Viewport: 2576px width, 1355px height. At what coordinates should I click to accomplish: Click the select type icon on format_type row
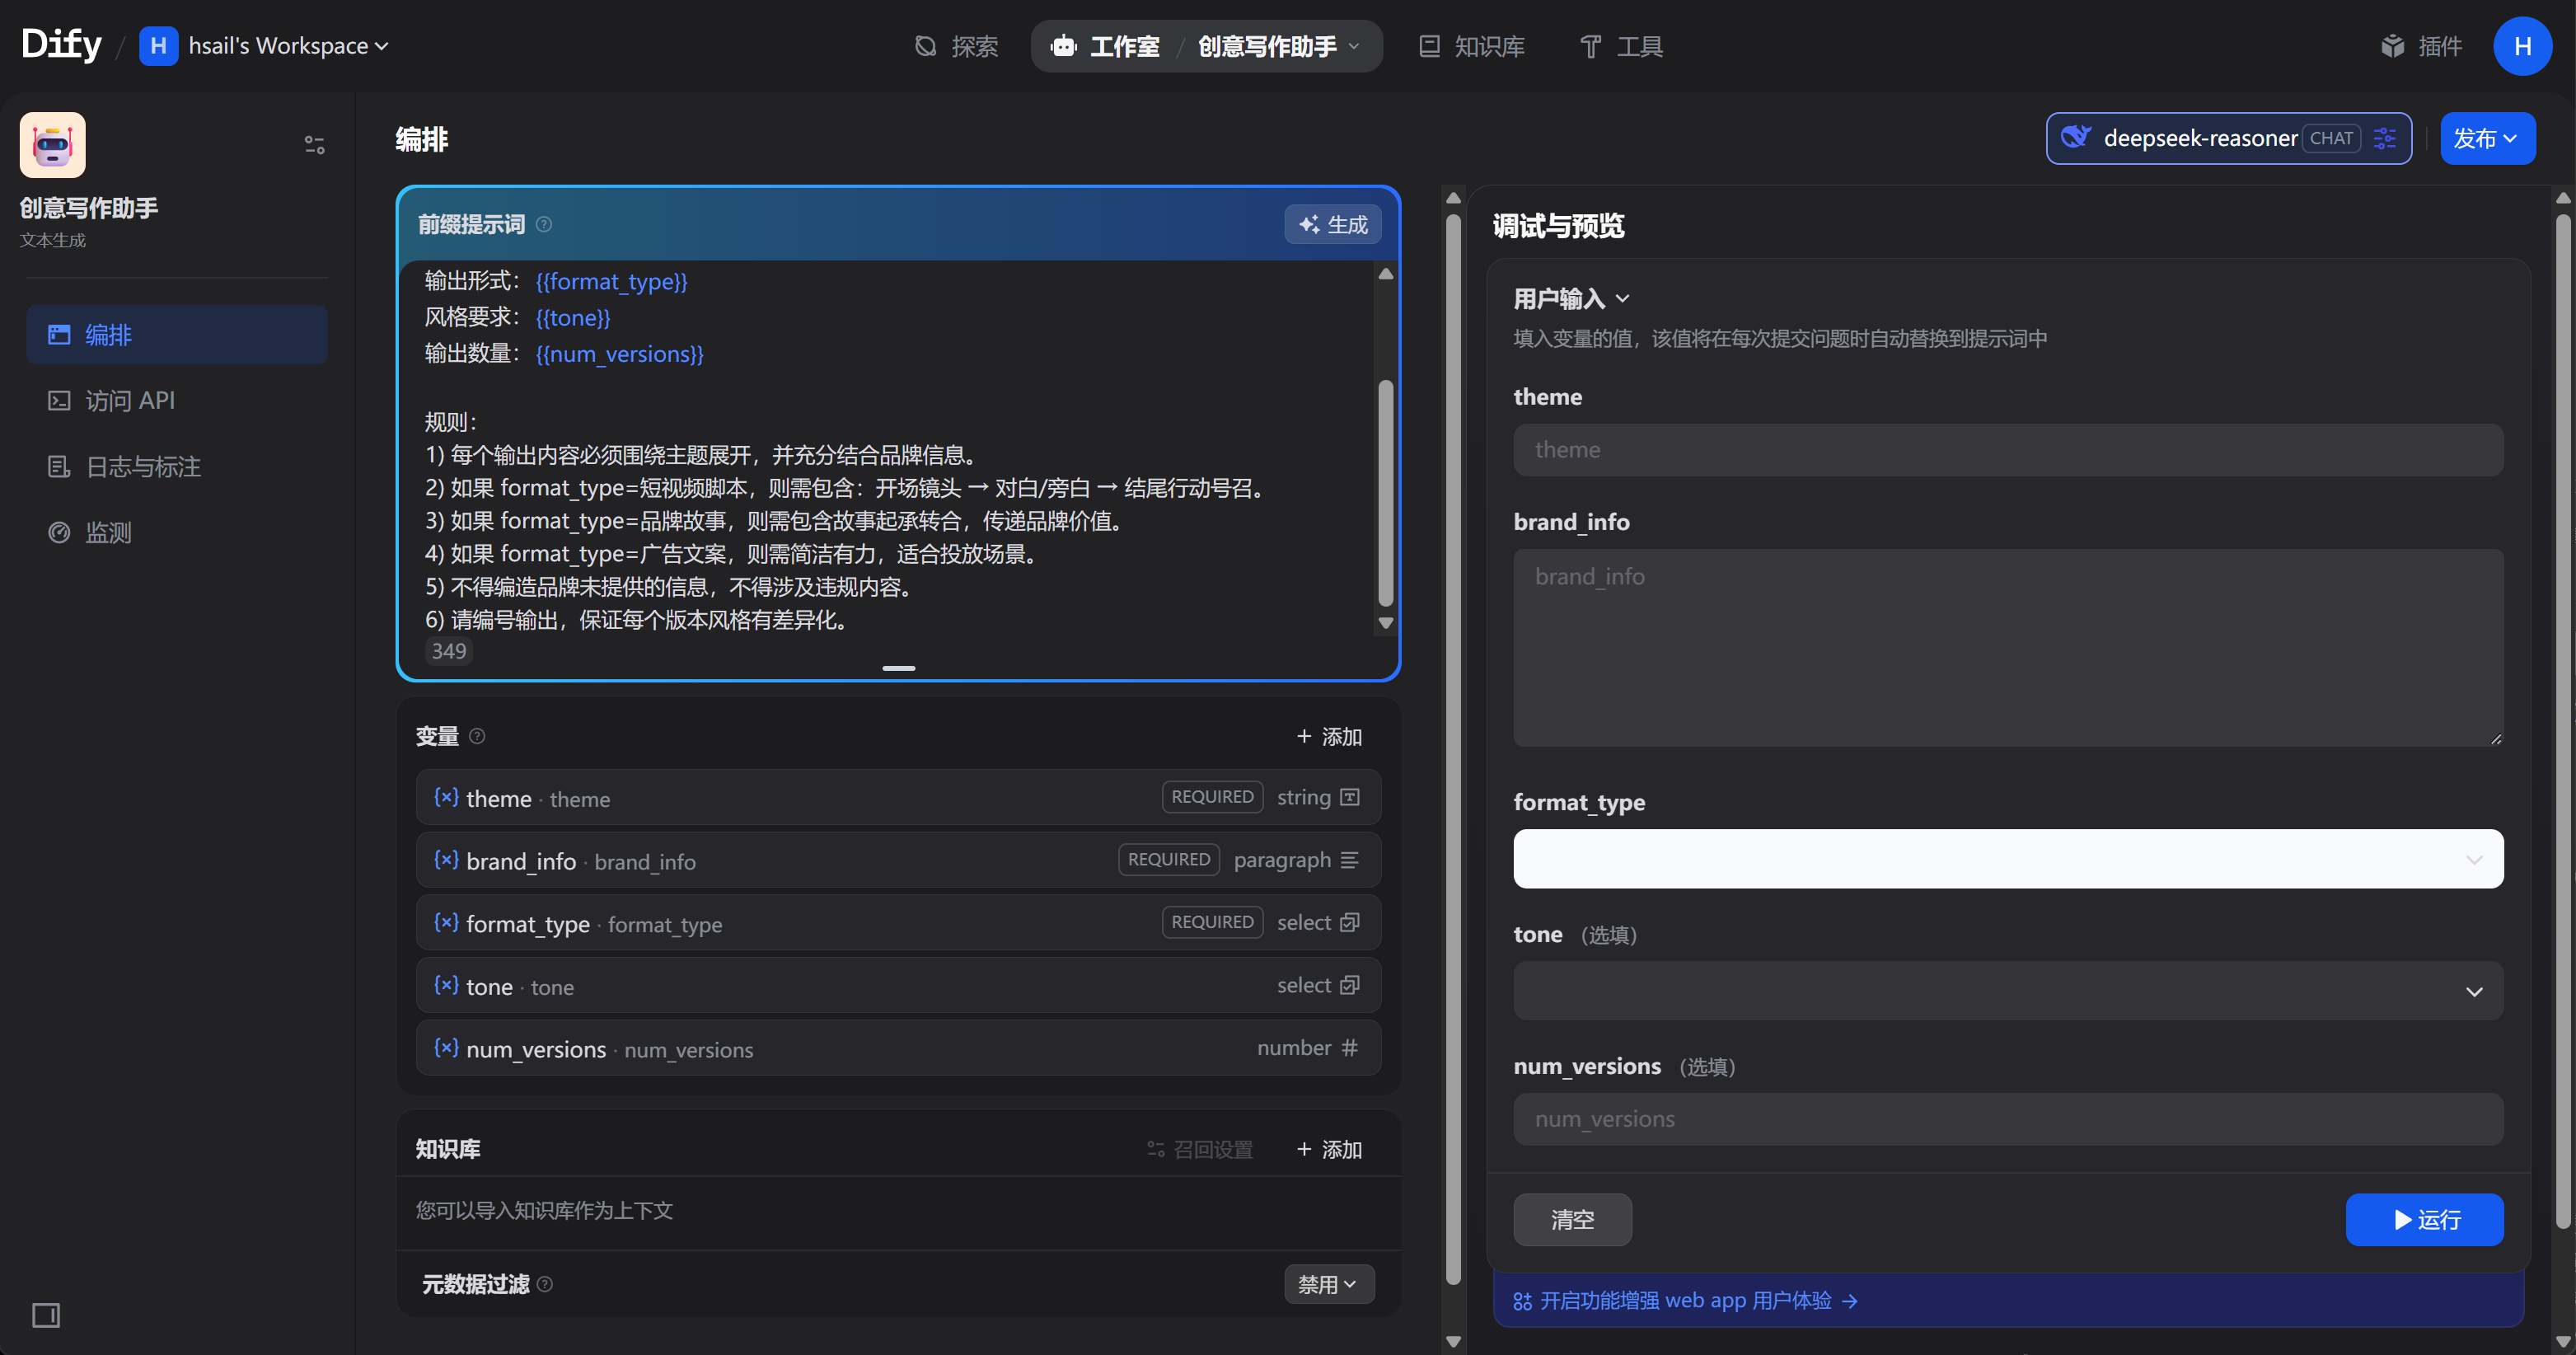tap(1349, 922)
